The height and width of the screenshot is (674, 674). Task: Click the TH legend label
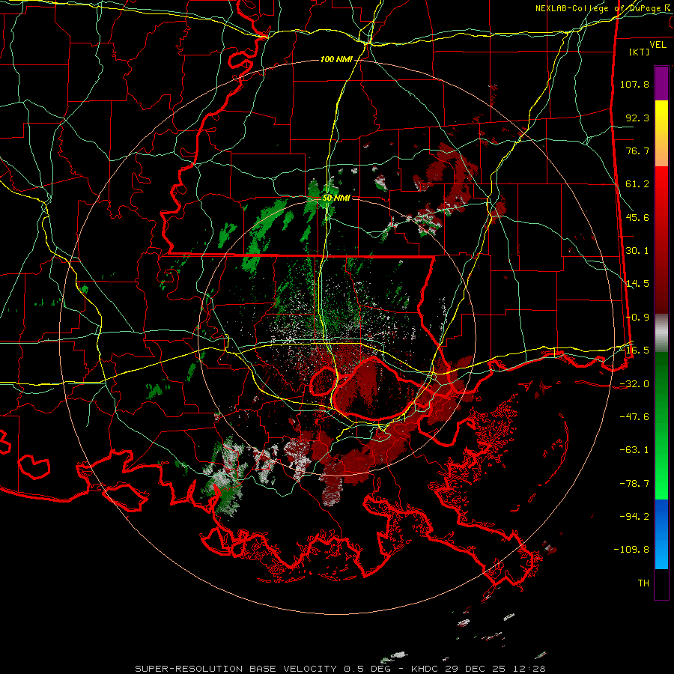click(x=643, y=583)
